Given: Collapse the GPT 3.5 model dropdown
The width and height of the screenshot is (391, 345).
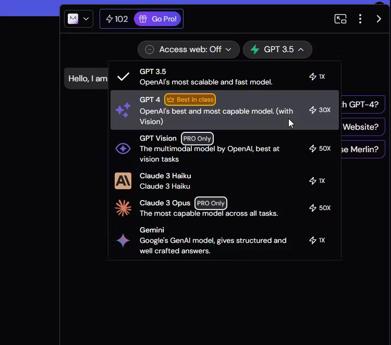Looking at the screenshot, I should point(277,50).
